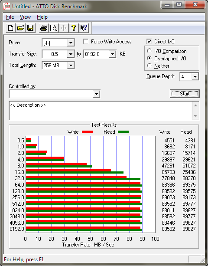
Task: Click the New document toolbar icon
Action: 10,28
